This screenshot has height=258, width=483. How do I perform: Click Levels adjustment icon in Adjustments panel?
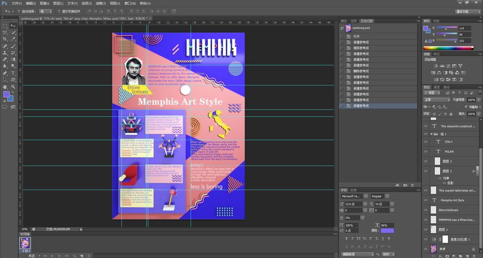(442, 66)
